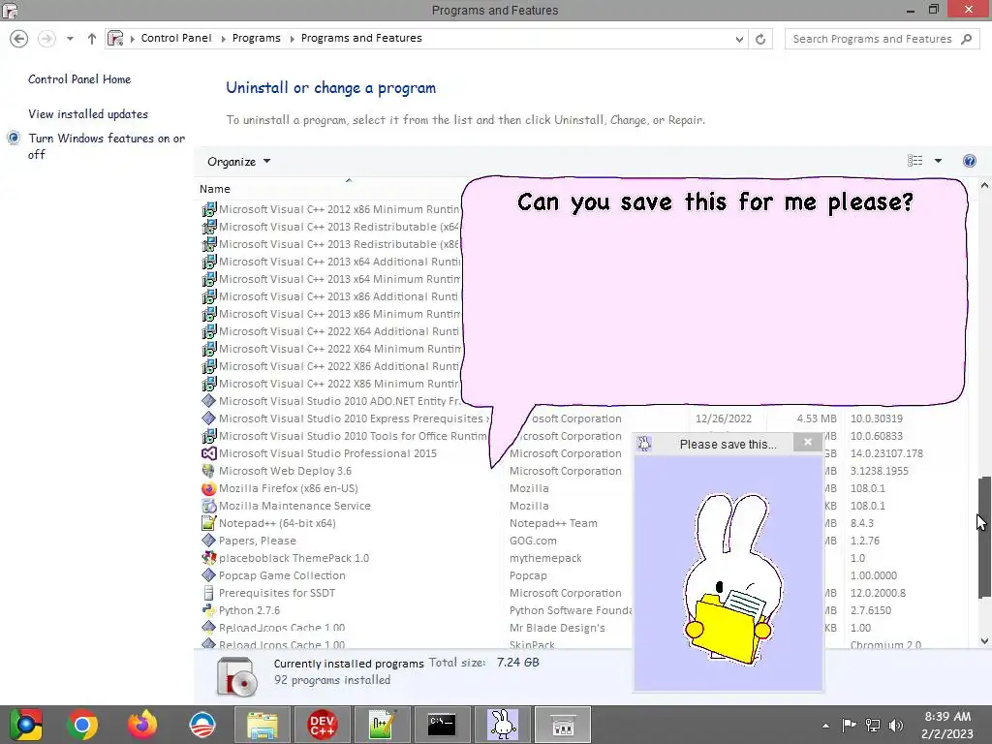Screen dimensions: 992x744
Task: Select Microsoft Visual C++ 2022 X86 Additional Runtime
Action: pyautogui.click(x=338, y=366)
